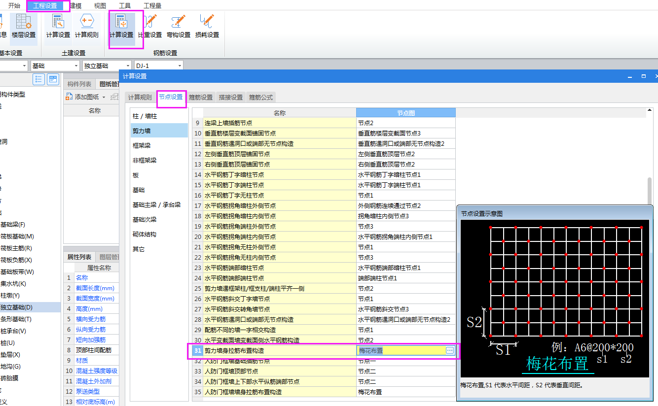Expand the 添加图纸 dropdown arrow

[x=104, y=97]
